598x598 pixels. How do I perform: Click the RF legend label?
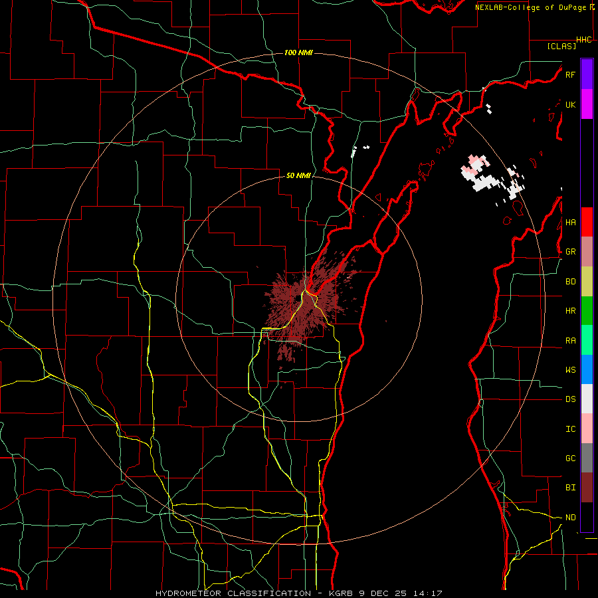pos(570,74)
